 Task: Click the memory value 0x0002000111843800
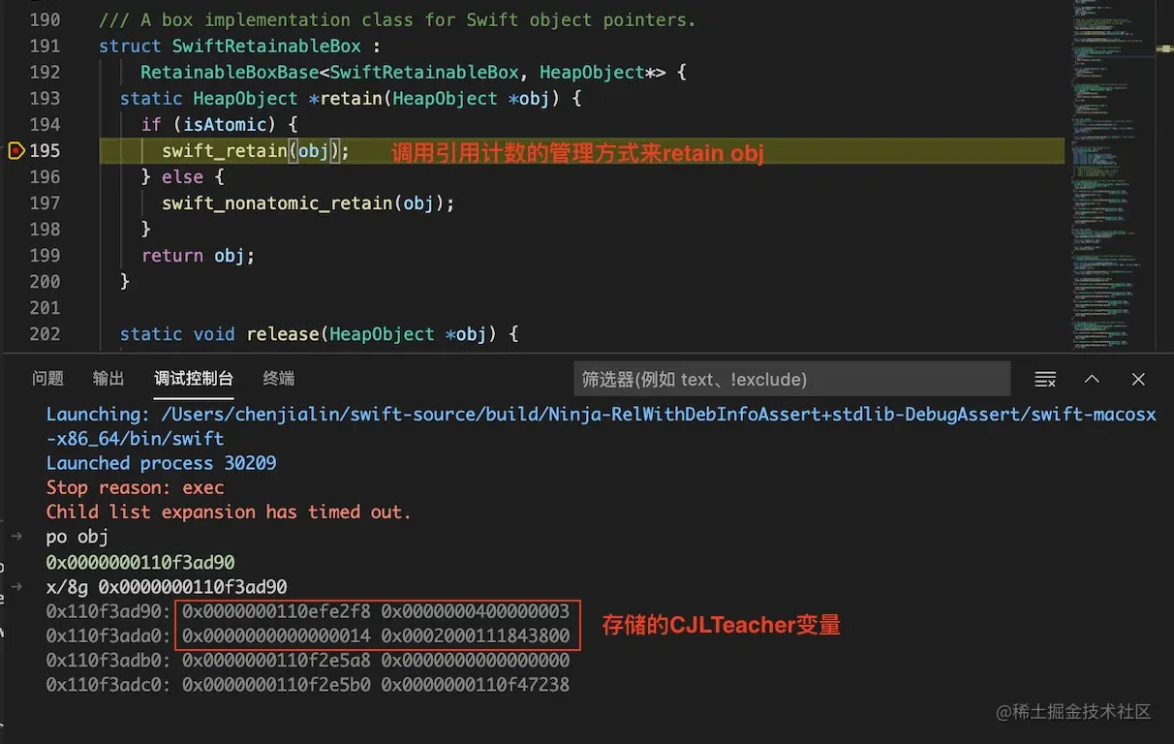coord(476,636)
